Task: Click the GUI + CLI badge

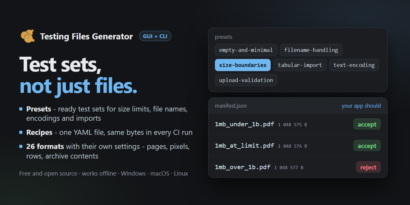Action: click(155, 36)
